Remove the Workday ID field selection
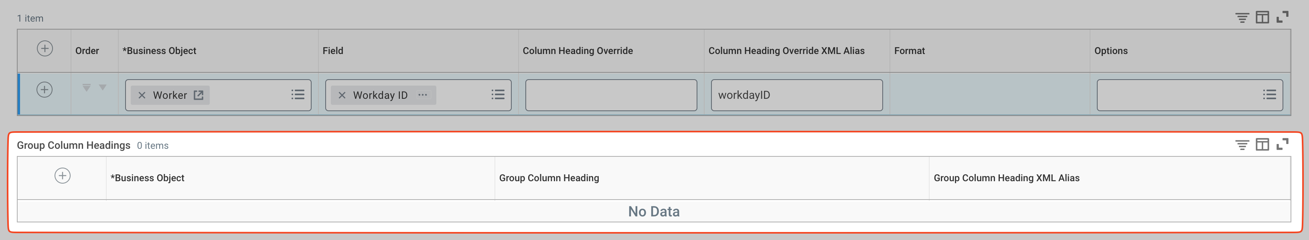 [x=342, y=95]
